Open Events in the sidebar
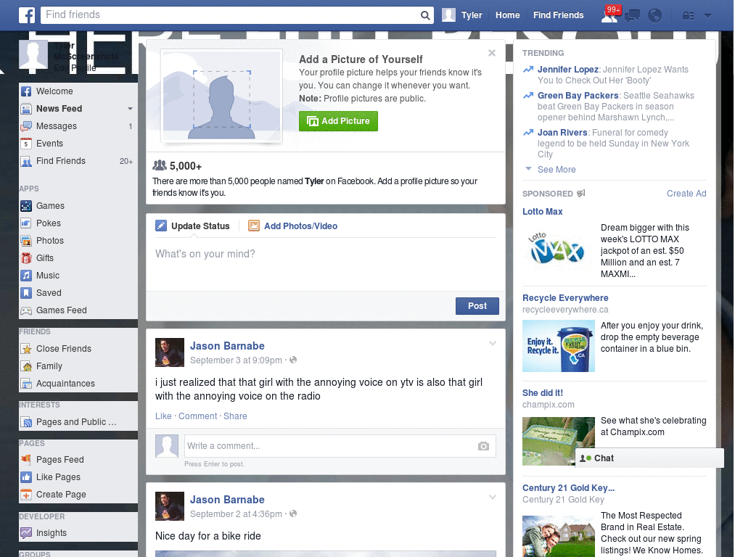743x557 pixels. (x=78, y=144)
